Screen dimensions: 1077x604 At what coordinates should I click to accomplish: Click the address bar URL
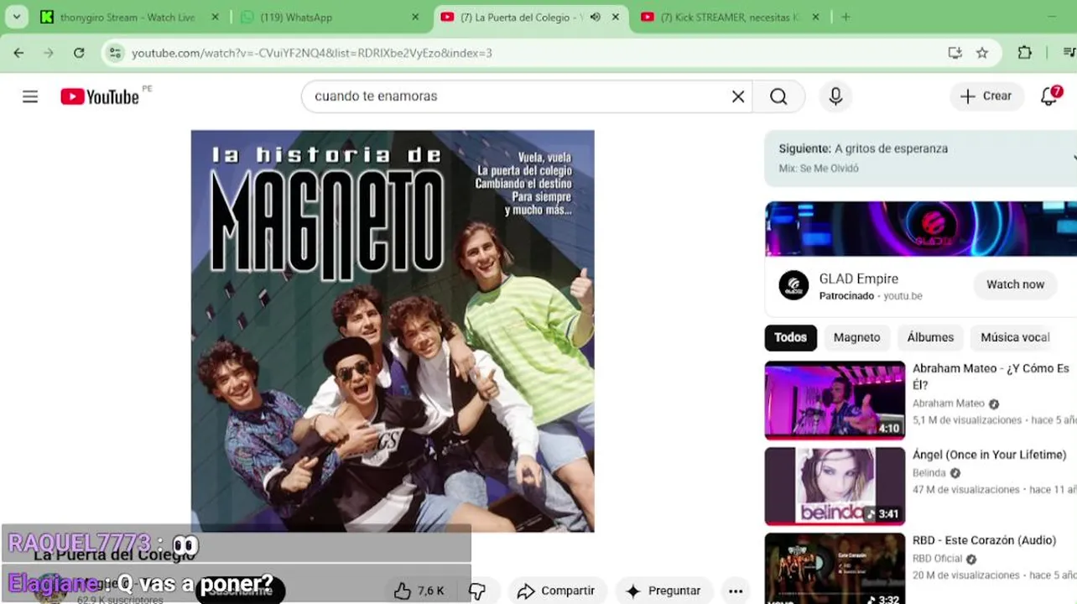point(312,53)
